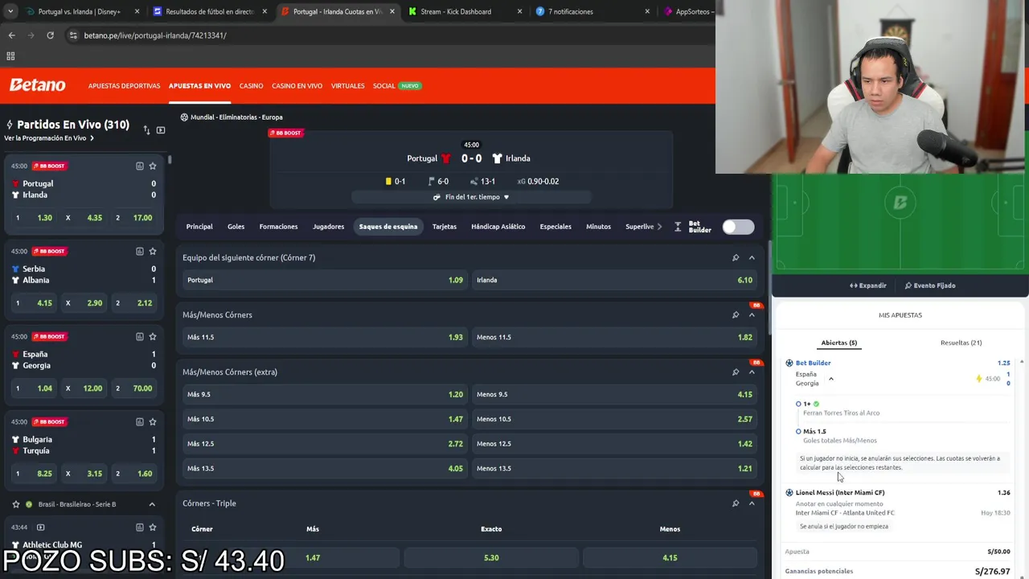
Task: Toggle the Bet Builder switch
Action: click(738, 227)
